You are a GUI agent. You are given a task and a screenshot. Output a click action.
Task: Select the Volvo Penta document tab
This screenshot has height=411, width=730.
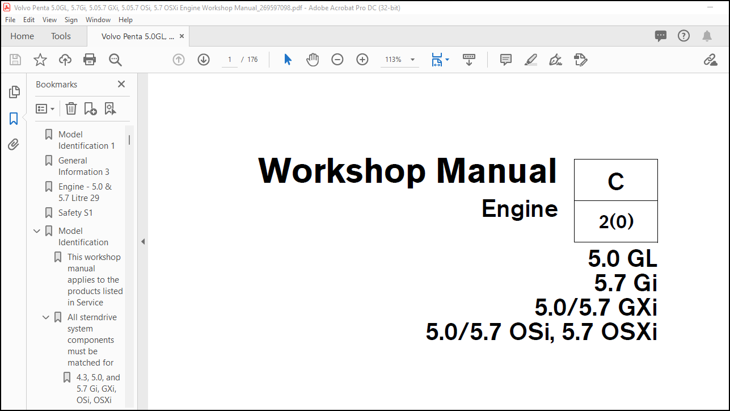click(x=137, y=36)
